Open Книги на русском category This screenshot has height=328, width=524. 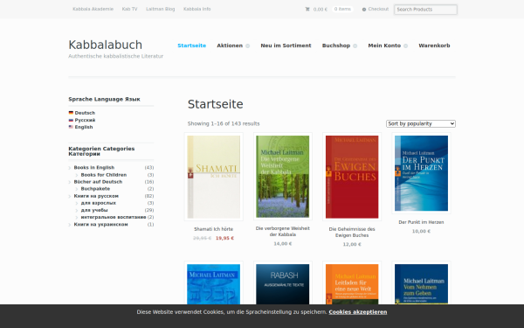[96, 196]
